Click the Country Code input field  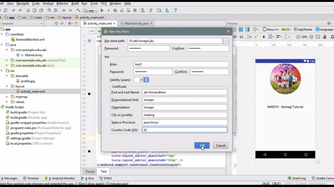coord(184,130)
